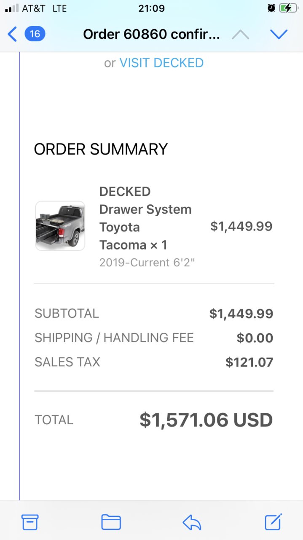Tap the battery charging status icon

tap(288, 8)
